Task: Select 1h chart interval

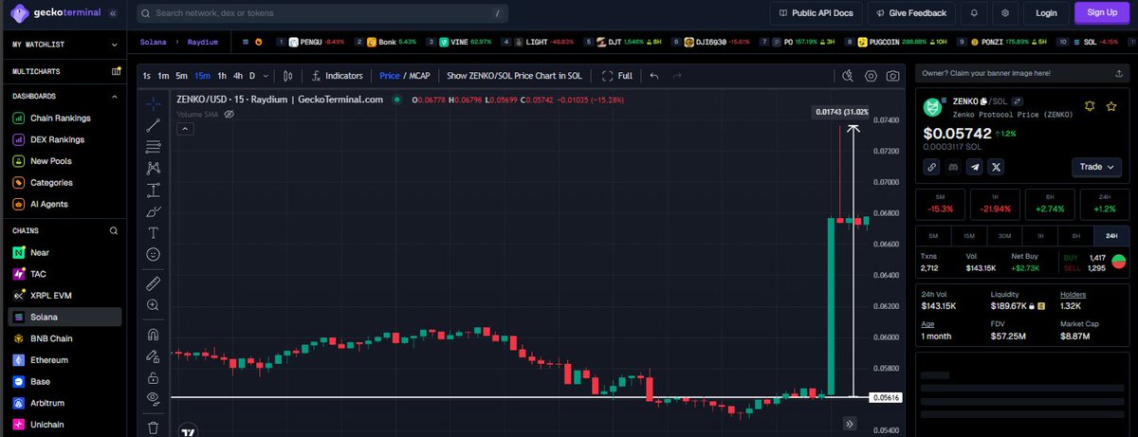Action: (222, 76)
